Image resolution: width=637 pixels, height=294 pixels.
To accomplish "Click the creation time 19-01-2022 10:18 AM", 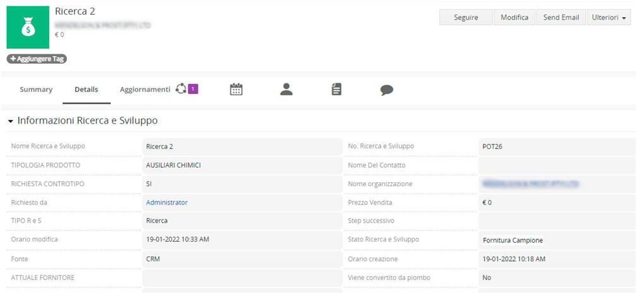I will (x=514, y=259).
